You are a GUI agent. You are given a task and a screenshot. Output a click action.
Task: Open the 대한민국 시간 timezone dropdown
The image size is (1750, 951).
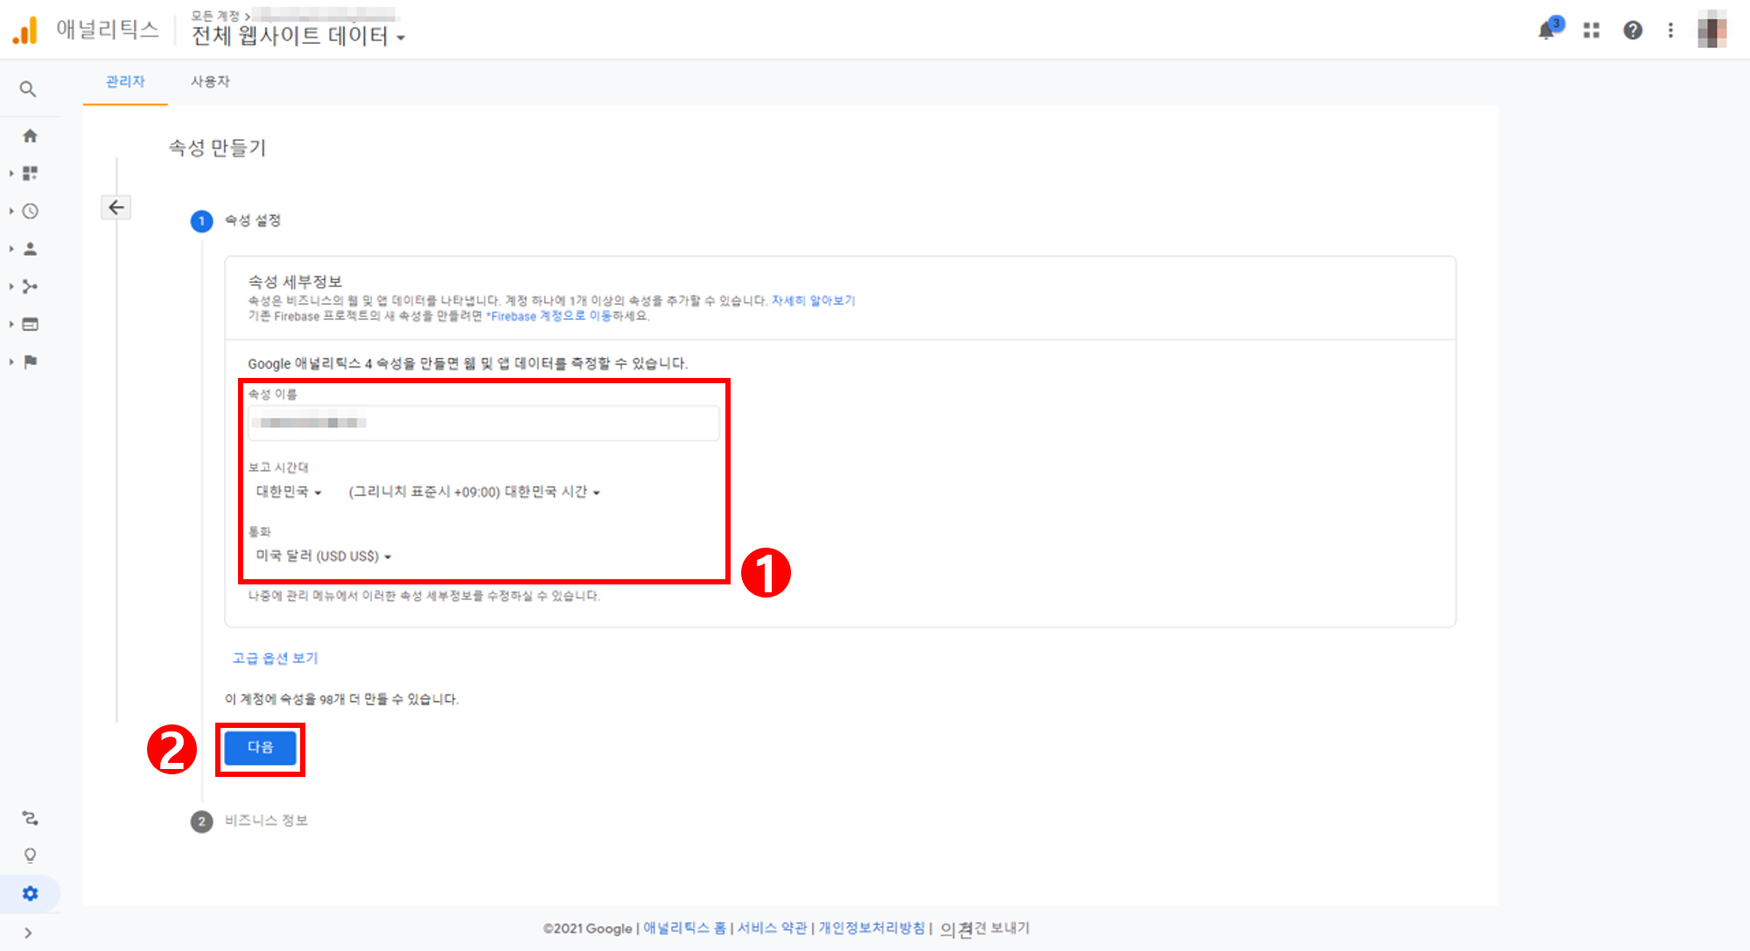click(474, 492)
